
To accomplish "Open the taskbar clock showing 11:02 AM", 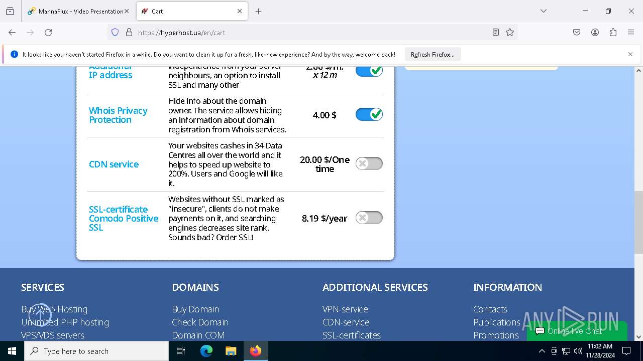I will (599, 351).
